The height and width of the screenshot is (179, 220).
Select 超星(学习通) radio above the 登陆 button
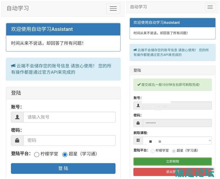(65, 154)
